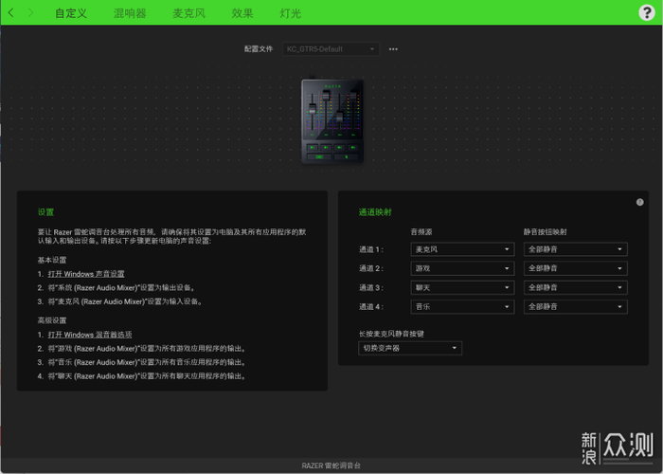The image size is (663, 474).
Task: Click first channel mute button on mixer image
Action: coord(313,147)
